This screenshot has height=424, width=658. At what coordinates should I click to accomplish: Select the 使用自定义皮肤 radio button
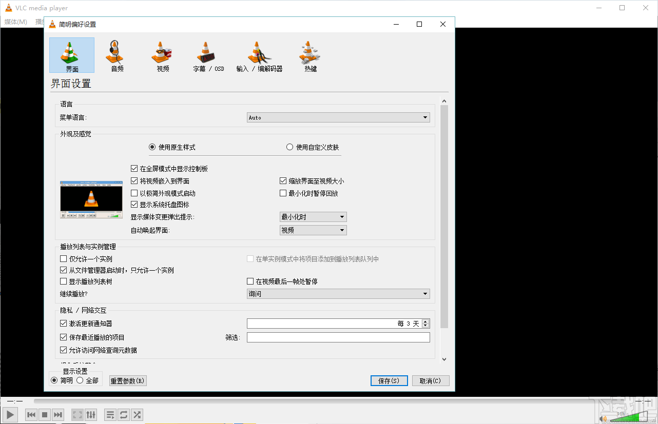(x=289, y=147)
